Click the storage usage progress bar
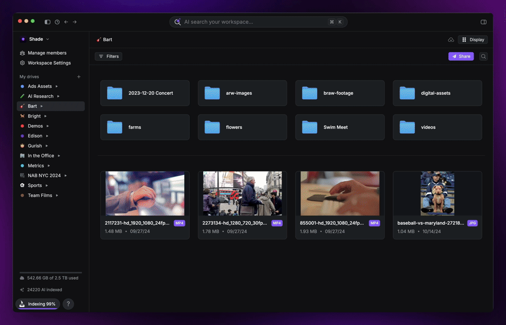This screenshot has width=506, height=325. pyautogui.click(x=50, y=273)
